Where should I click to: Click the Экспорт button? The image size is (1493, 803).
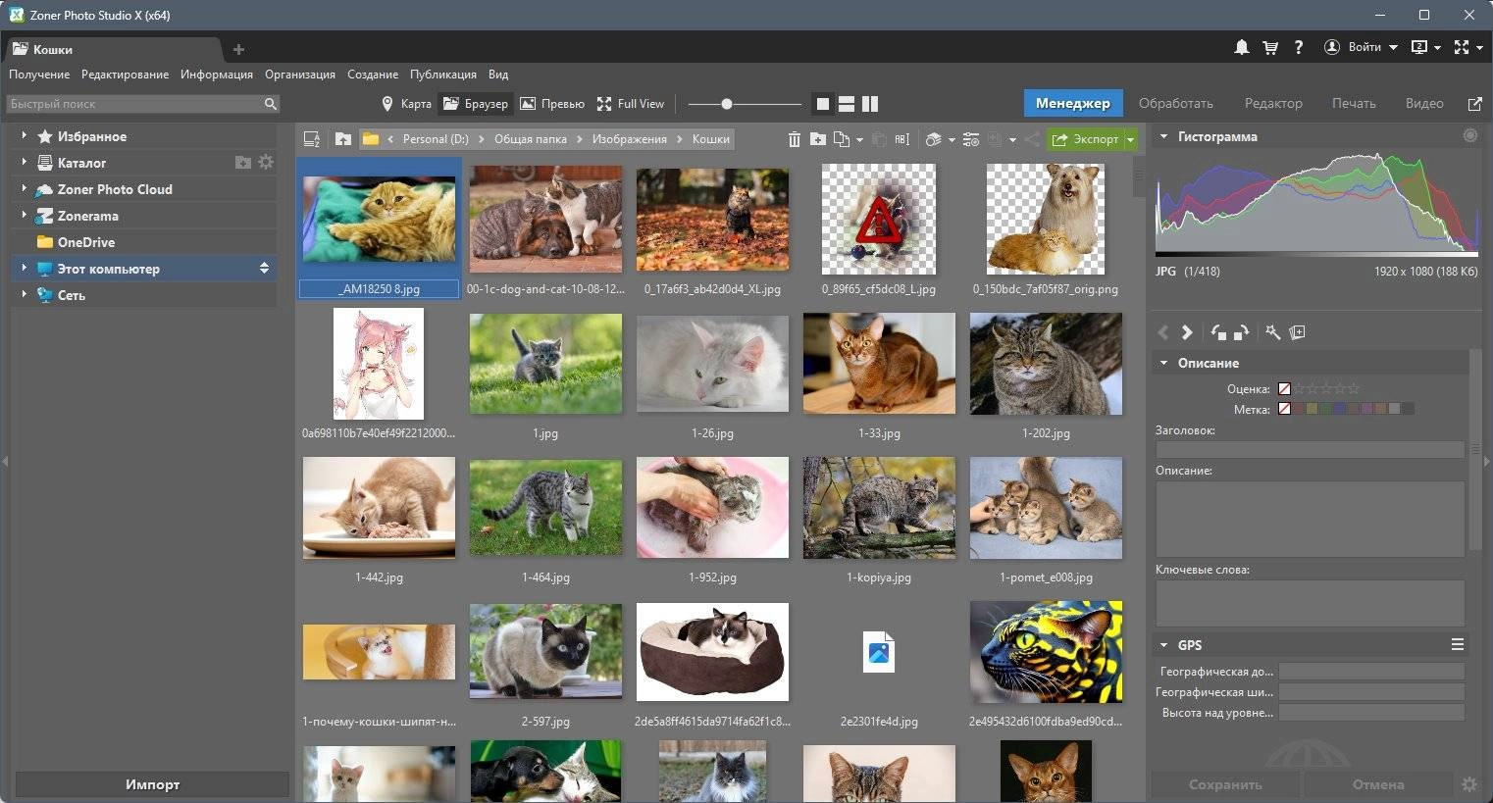click(1085, 139)
